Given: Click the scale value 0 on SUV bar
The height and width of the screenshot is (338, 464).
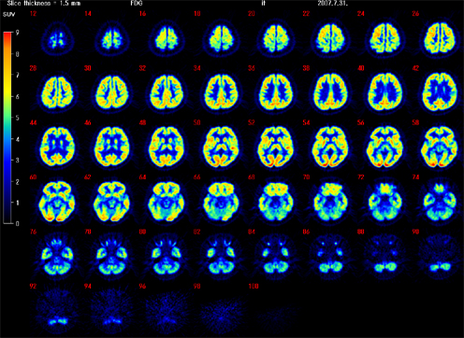Looking at the screenshot, I should click(x=17, y=223).
